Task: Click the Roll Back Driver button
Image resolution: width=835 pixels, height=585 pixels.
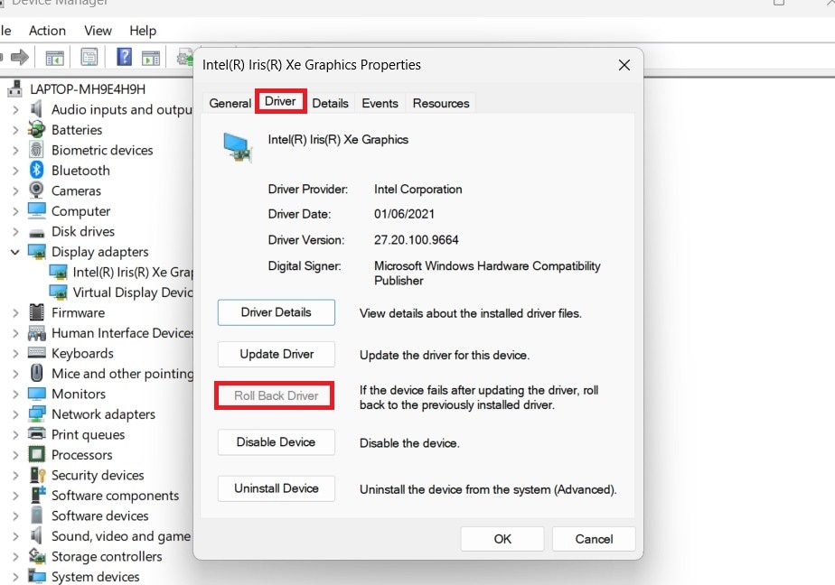Action: click(276, 395)
